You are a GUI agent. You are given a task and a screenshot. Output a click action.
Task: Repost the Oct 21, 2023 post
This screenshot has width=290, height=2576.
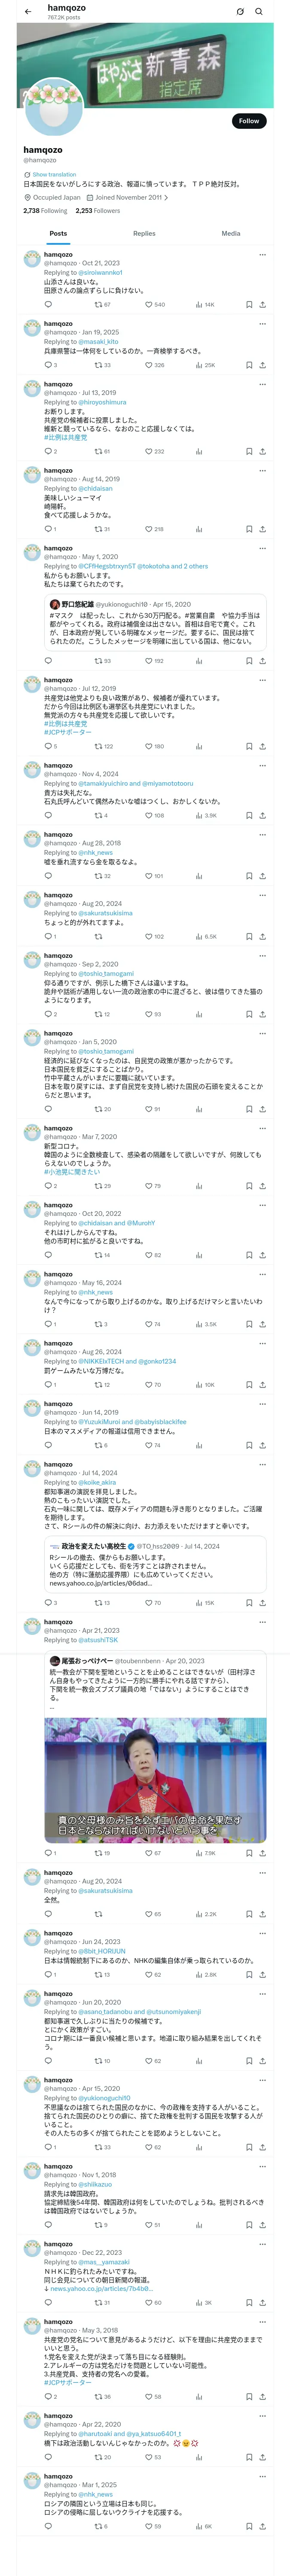tap(102, 305)
